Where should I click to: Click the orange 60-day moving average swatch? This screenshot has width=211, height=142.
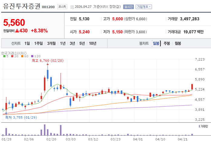[22, 56]
